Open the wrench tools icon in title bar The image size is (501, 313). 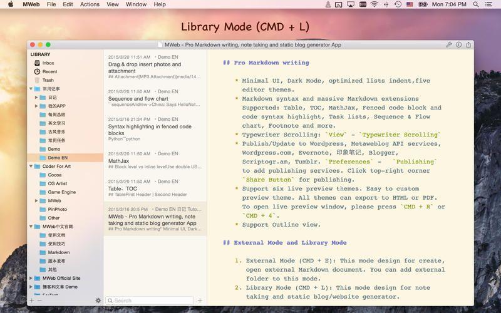point(449,44)
